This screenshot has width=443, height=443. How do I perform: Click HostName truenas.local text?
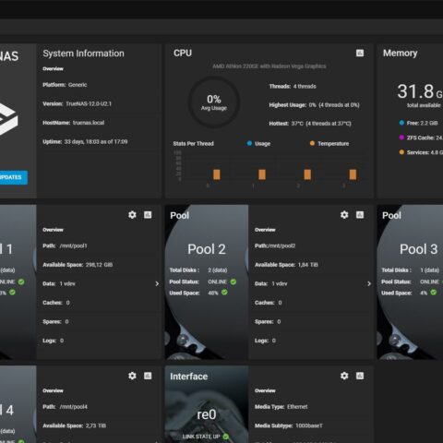(x=74, y=123)
